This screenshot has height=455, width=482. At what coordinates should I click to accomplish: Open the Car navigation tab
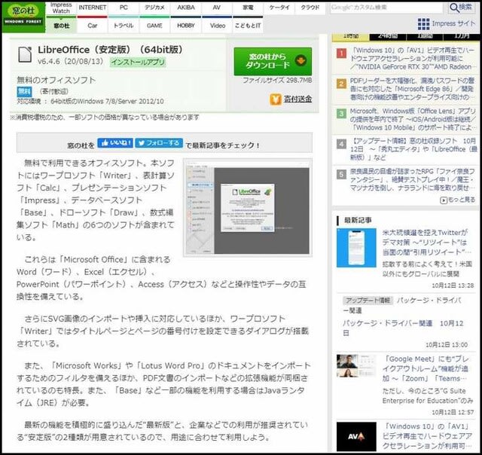(92, 26)
